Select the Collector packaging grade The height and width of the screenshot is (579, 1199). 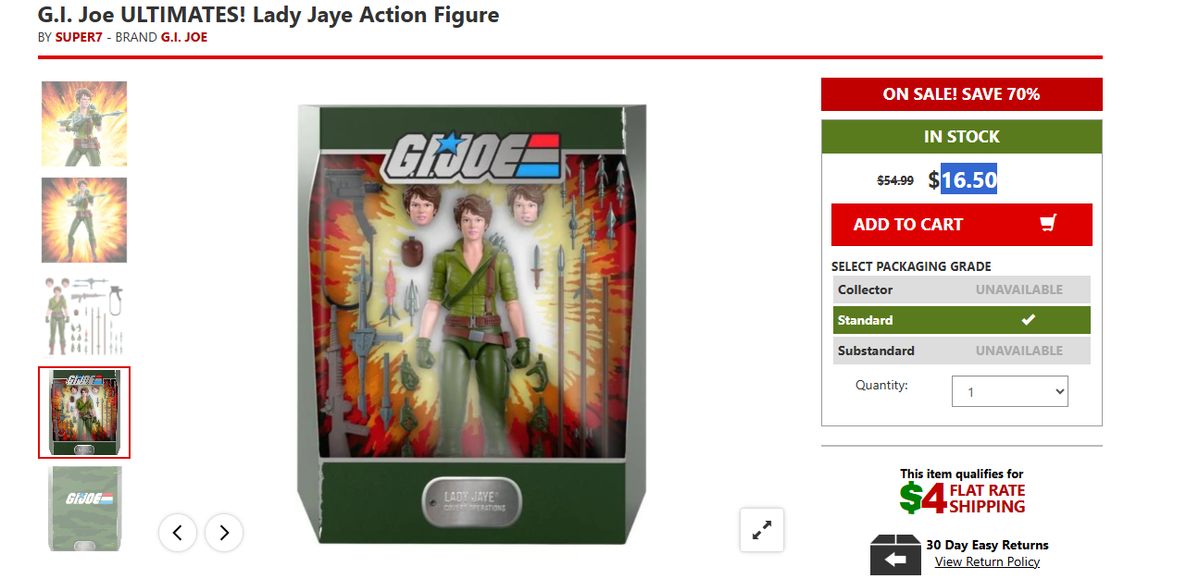point(961,289)
